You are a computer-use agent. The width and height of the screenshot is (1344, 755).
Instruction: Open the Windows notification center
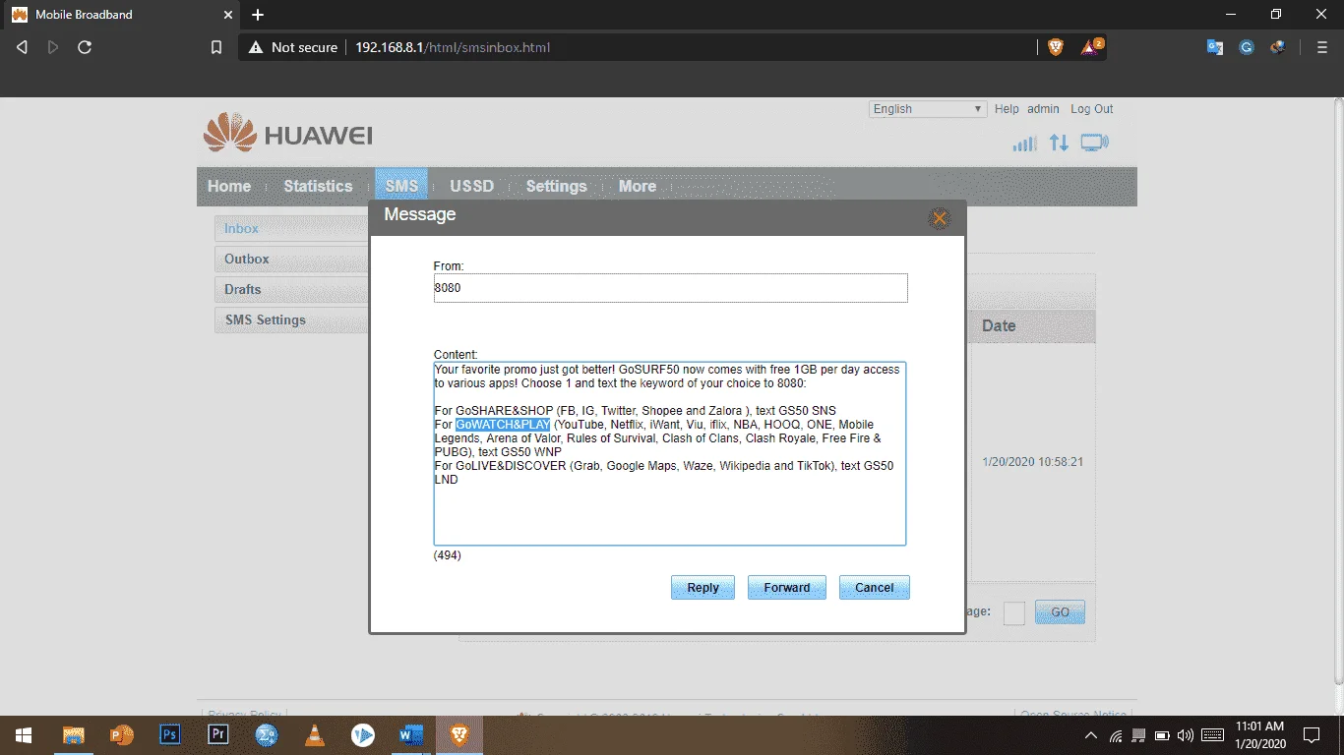1311,734
